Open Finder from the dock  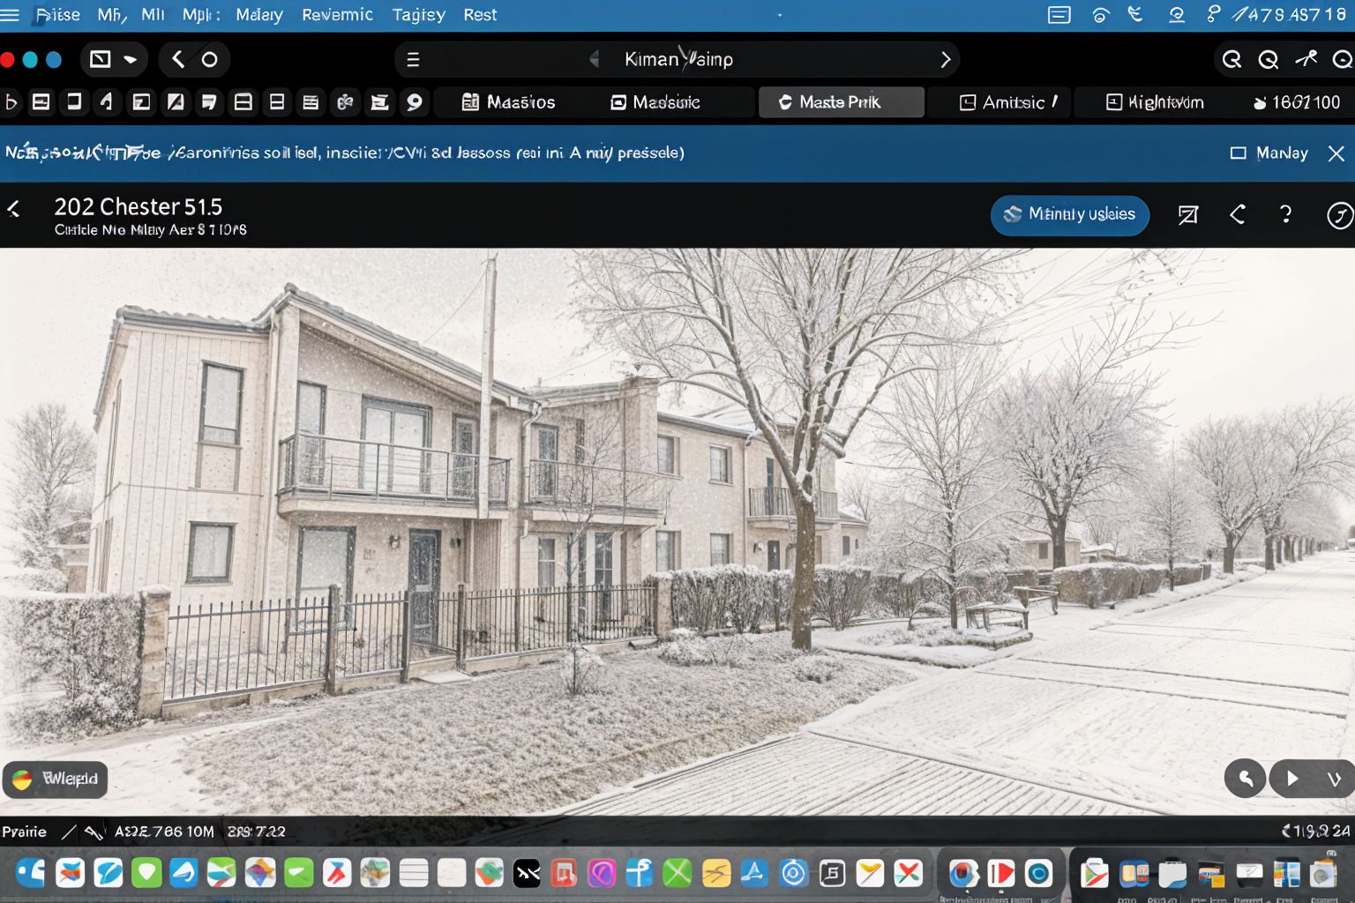click(x=31, y=873)
